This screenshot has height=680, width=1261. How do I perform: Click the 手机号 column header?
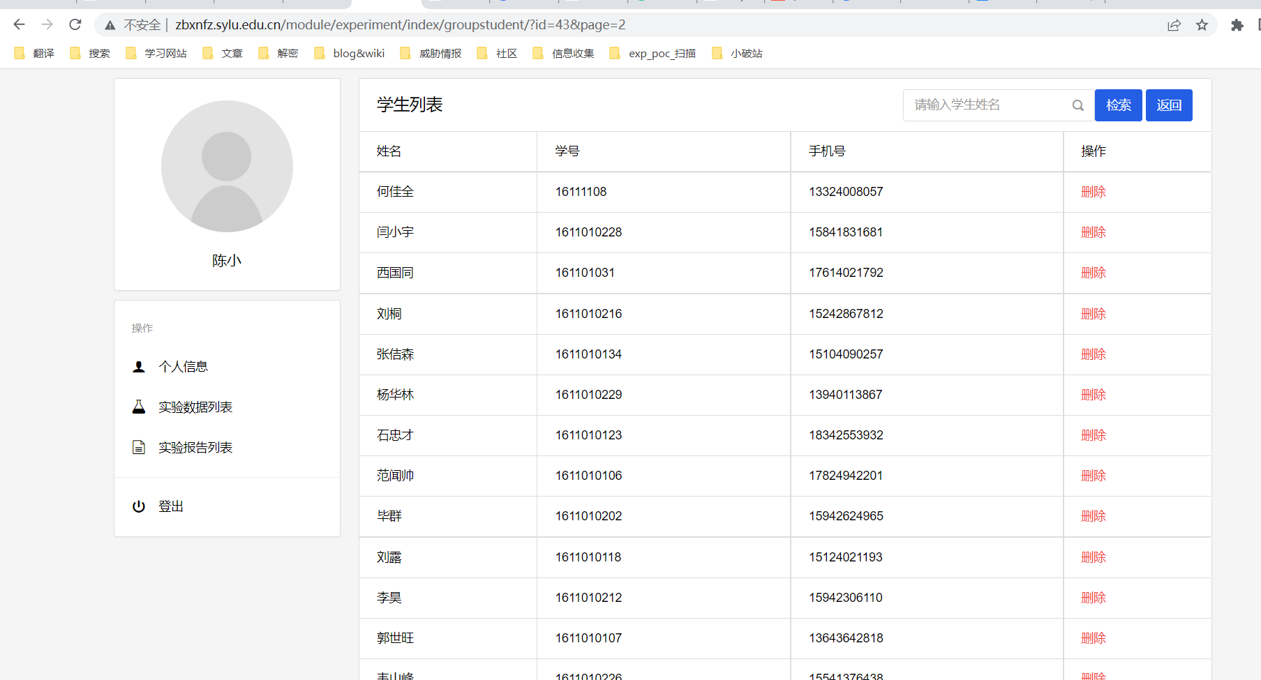[827, 151]
